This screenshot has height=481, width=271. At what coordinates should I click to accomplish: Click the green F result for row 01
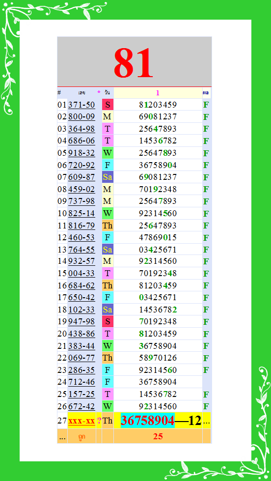[x=206, y=105]
